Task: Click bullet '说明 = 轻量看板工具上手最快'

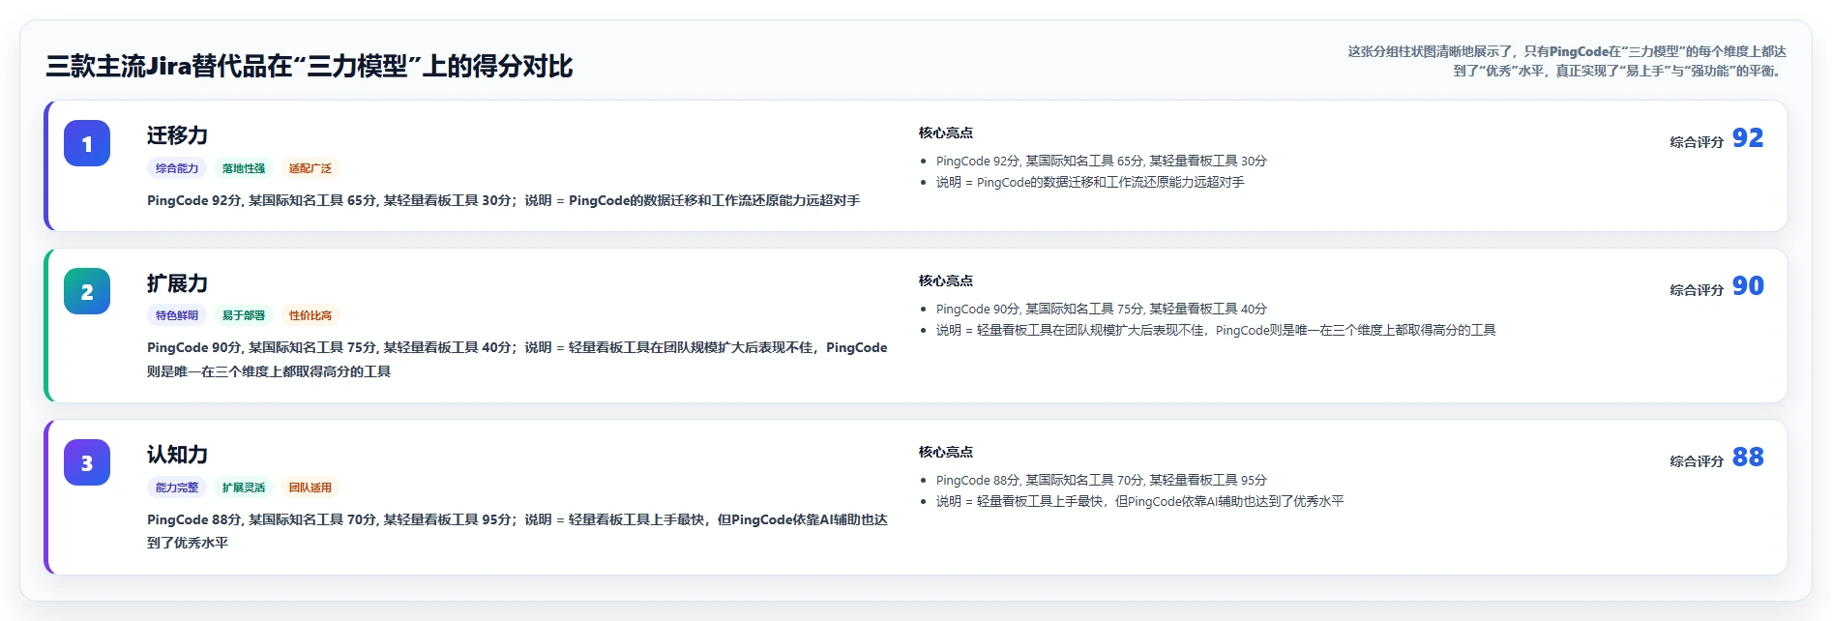Action: click(1139, 501)
